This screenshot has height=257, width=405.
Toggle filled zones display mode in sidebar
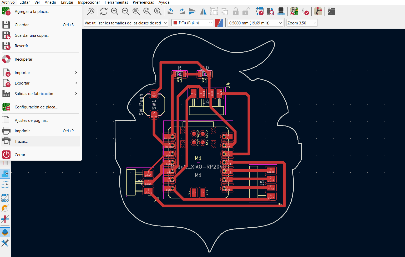pyautogui.click(x=5, y=174)
